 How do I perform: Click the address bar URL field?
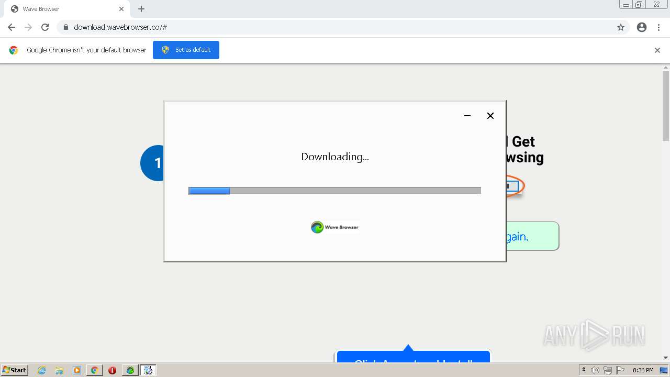tap(335, 27)
